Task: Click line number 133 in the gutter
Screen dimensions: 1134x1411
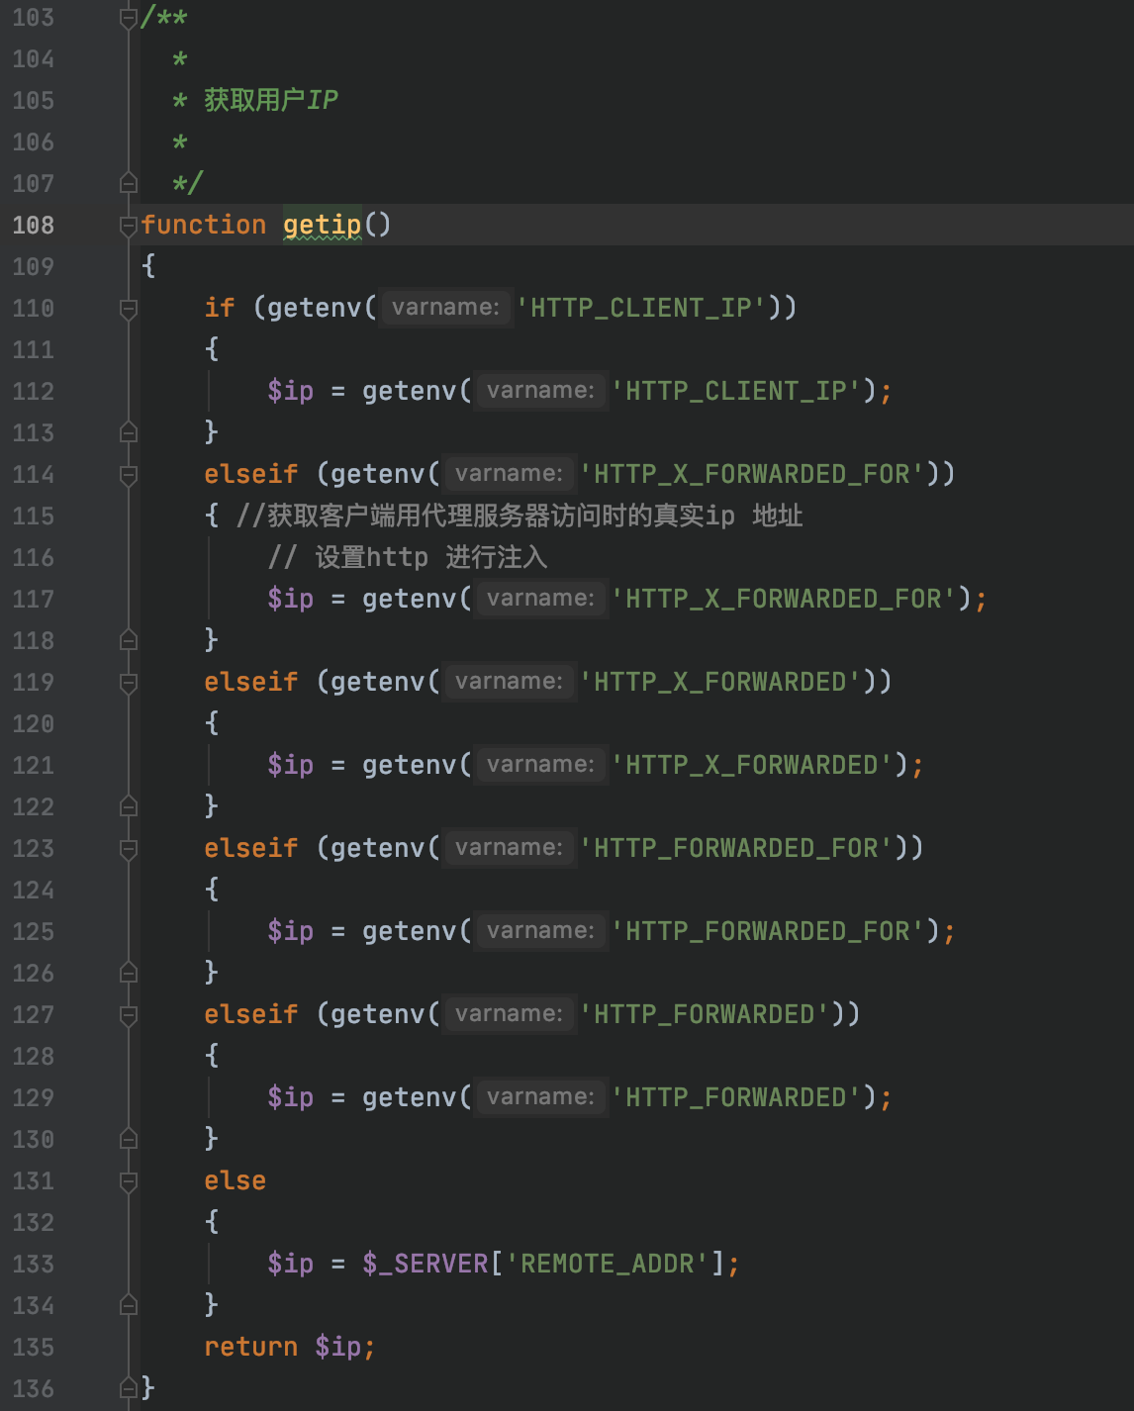Action: click(x=33, y=1265)
